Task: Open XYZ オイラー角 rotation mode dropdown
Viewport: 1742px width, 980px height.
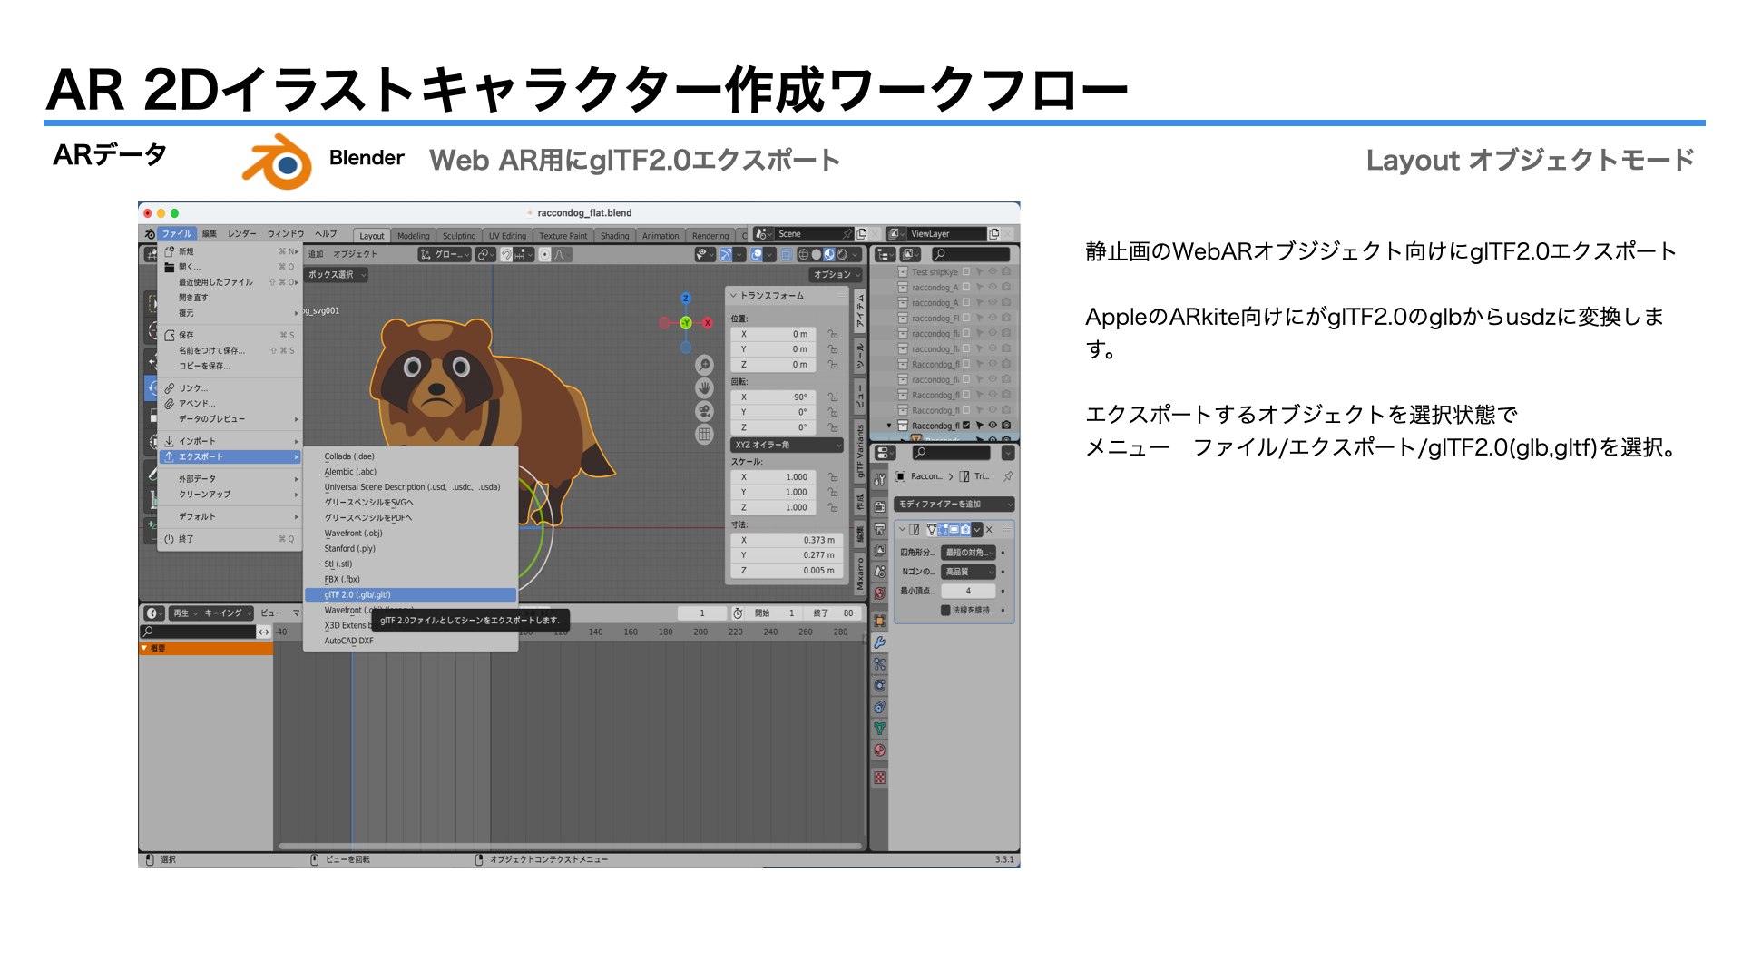Action: (x=788, y=446)
